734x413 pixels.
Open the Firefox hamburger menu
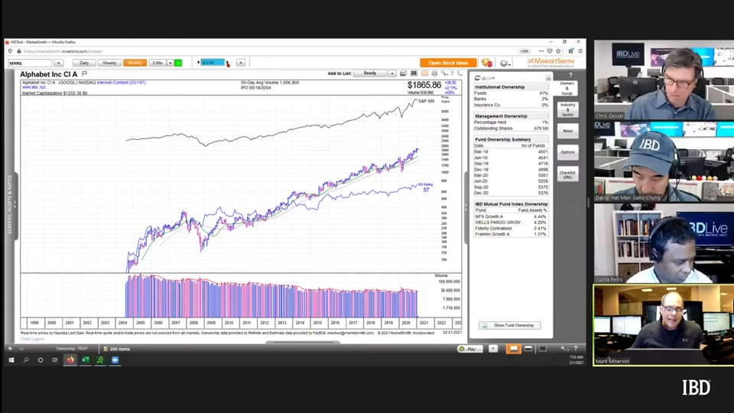pyautogui.click(x=580, y=51)
